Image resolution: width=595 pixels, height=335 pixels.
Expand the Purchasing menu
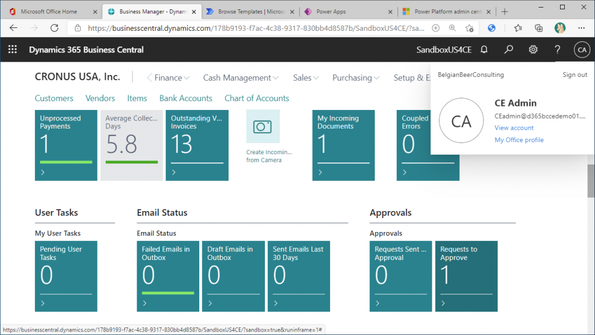click(x=356, y=78)
